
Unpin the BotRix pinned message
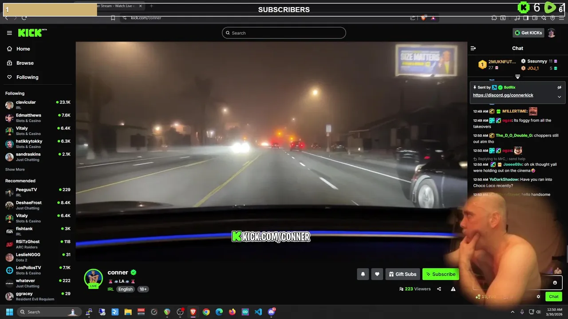pyautogui.click(x=559, y=88)
